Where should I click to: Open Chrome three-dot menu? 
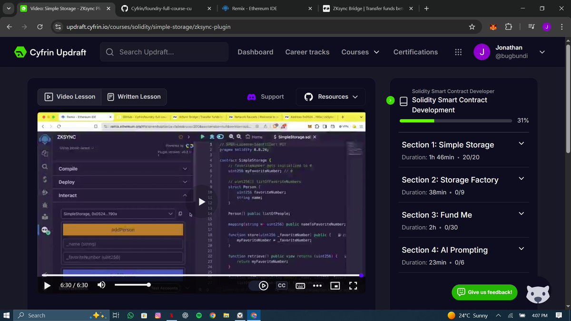point(561,27)
